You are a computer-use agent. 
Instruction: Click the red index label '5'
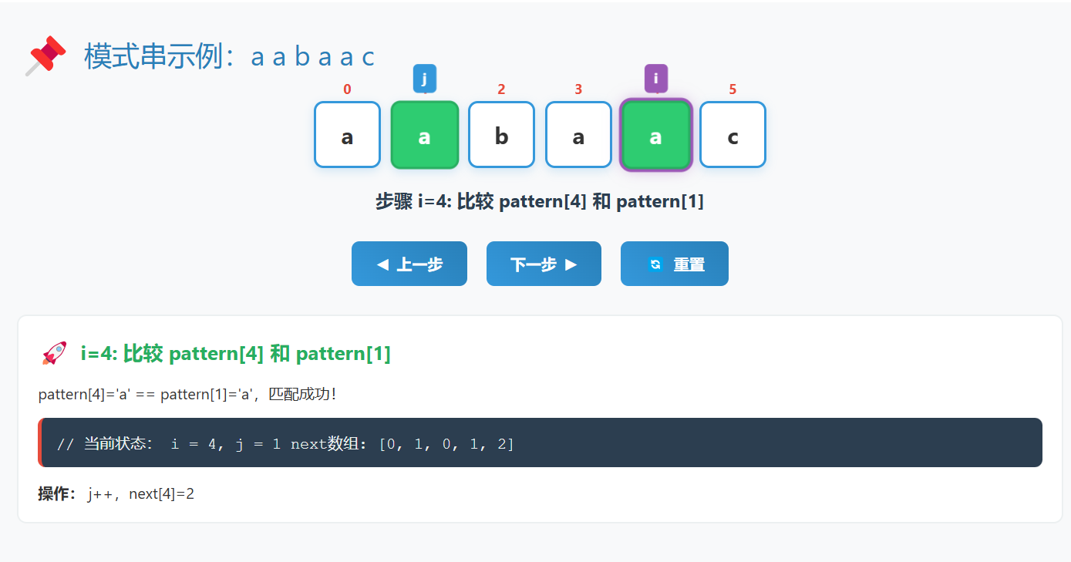pyautogui.click(x=733, y=89)
